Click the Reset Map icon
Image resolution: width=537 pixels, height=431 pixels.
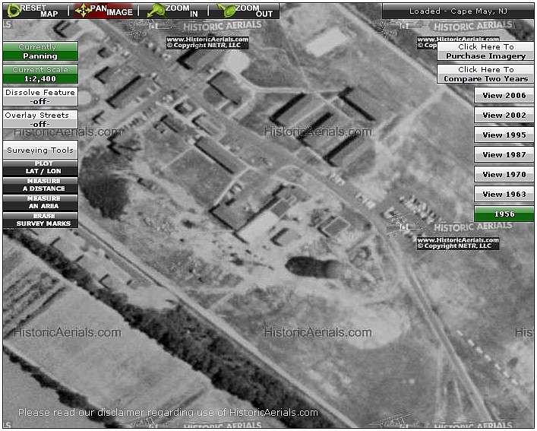(x=14, y=11)
